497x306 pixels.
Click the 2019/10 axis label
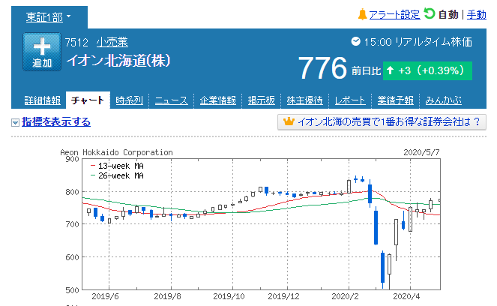coord(229,296)
